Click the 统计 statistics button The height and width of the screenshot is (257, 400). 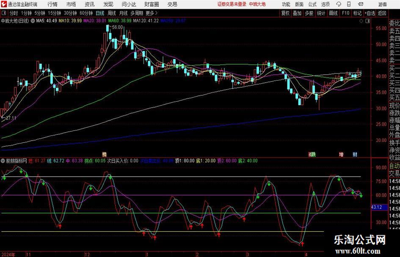(x=321, y=13)
